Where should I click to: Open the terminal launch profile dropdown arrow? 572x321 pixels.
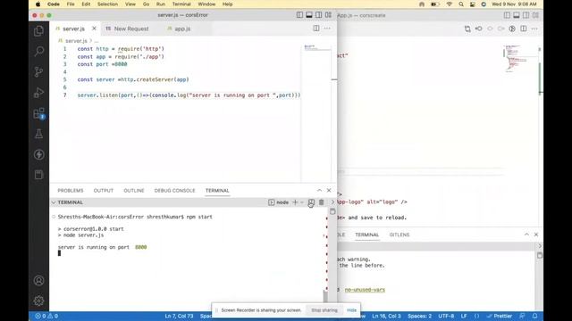[x=302, y=202]
